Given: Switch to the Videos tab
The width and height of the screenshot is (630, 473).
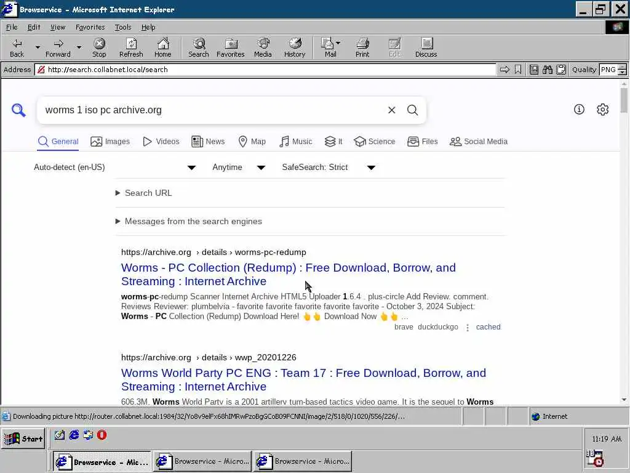Looking at the screenshot, I should 161,142.
